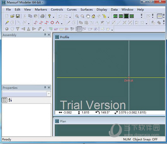Add an arc curve with the red arc icon
Viewport: 167px width, 144px height.
[58, 23]
